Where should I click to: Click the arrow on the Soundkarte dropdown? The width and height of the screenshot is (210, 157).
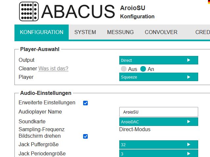pos(189,122)
